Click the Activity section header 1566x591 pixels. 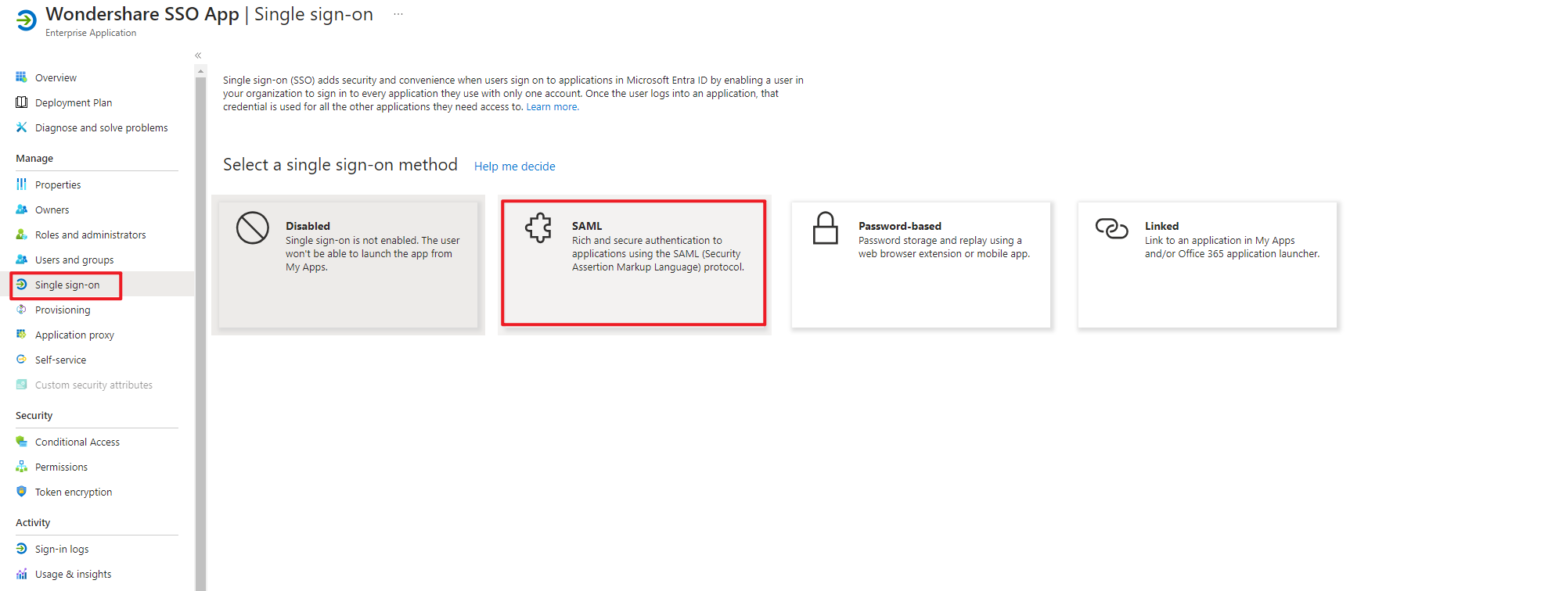[33, 522]
